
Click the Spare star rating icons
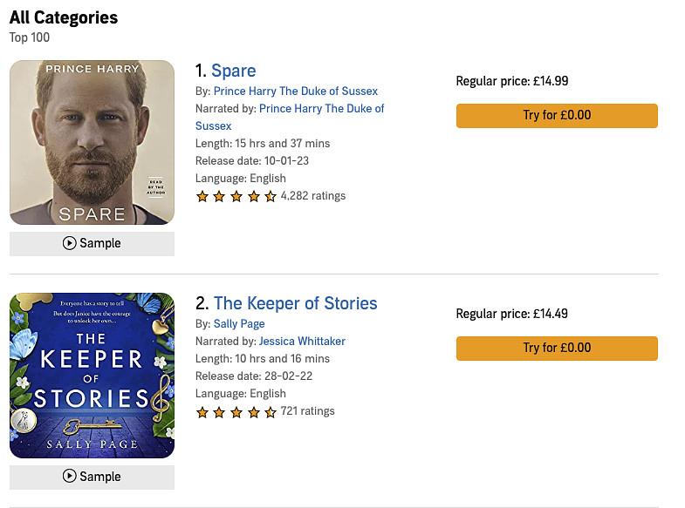point(236,196)
